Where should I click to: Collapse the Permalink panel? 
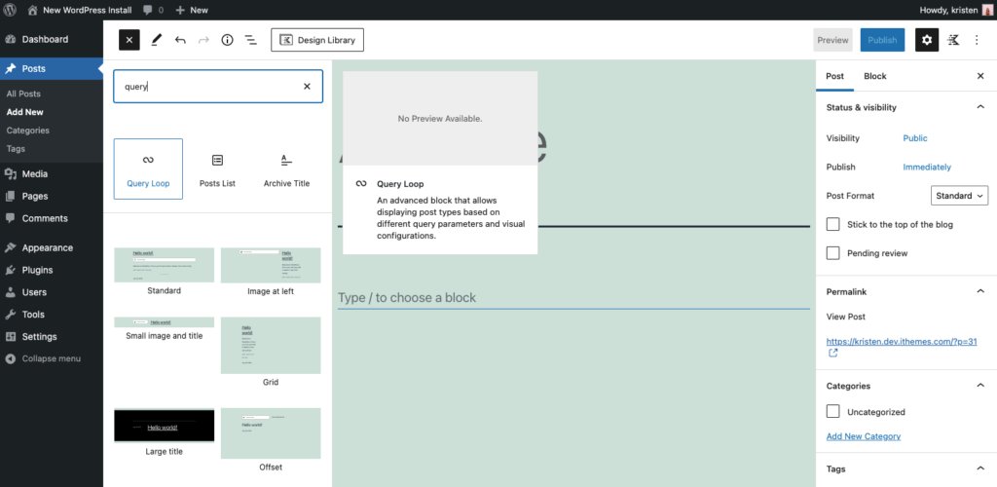979,291
